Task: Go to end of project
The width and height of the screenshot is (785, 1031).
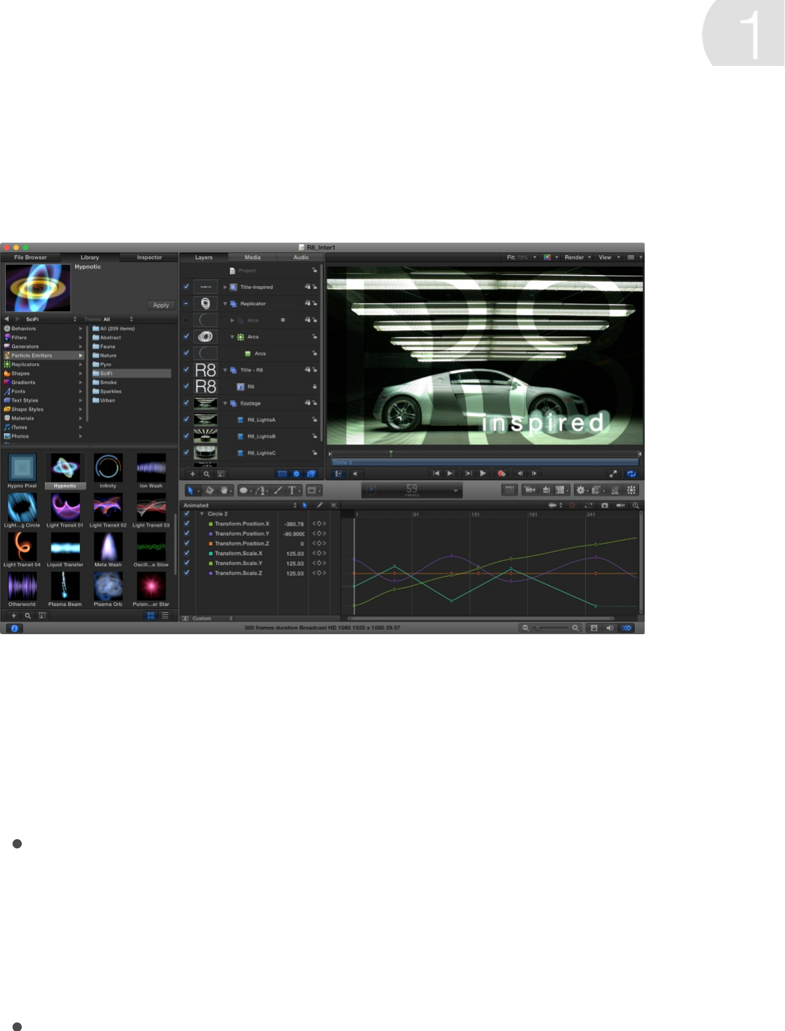Action: click(x=450, y=473)
